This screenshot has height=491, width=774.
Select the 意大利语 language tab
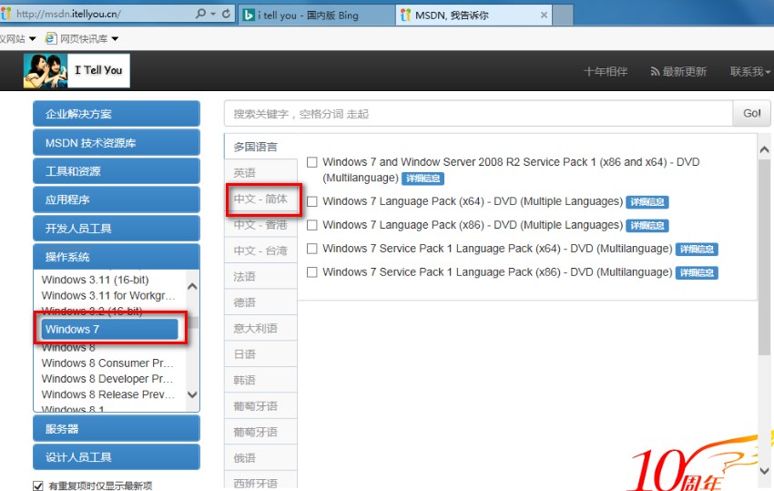[x=260, y=329]
